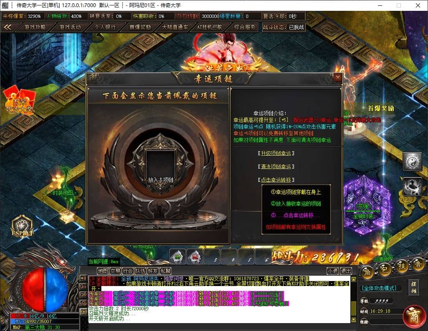Open character panel with 角 round button

[x=368, y=272]
